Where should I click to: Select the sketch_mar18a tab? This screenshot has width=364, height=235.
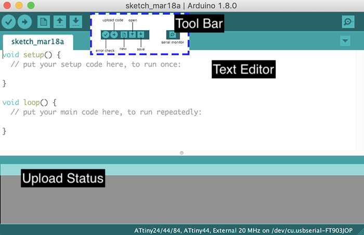pos(38,42)
